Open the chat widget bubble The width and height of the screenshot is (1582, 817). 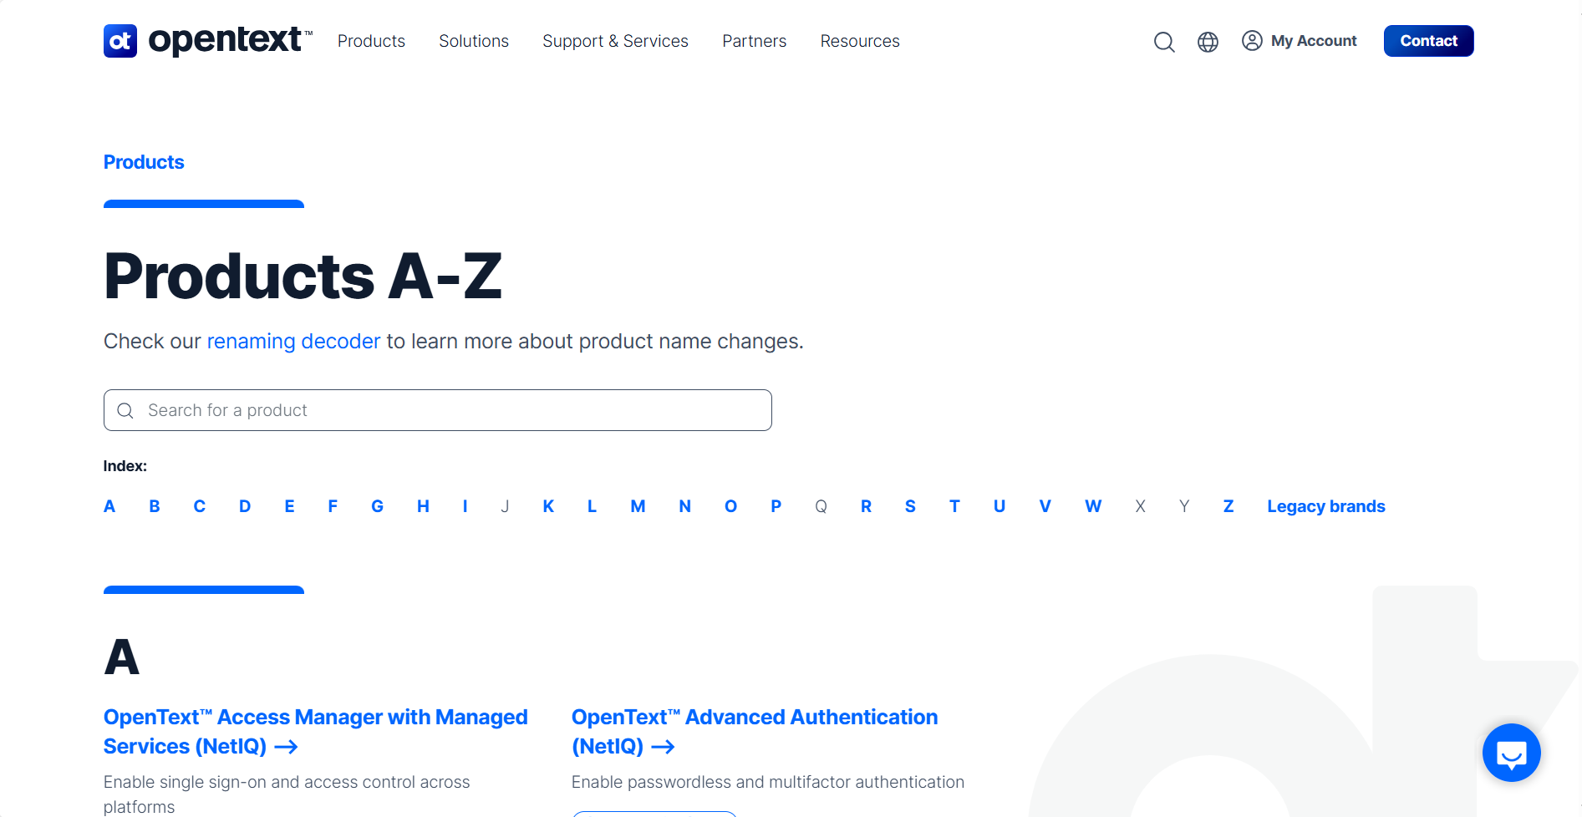pos(1511,753)
